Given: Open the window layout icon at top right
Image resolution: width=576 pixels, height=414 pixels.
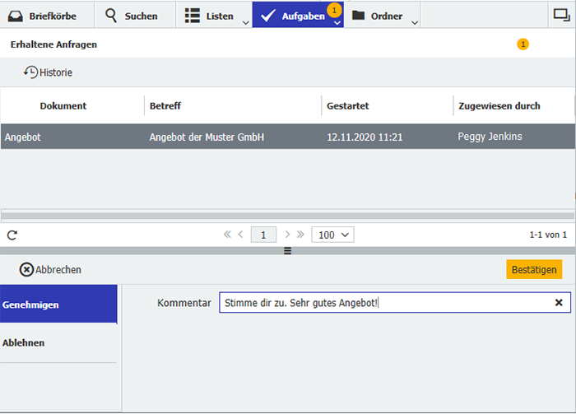Looking at the screenshot, I should 560,15.
